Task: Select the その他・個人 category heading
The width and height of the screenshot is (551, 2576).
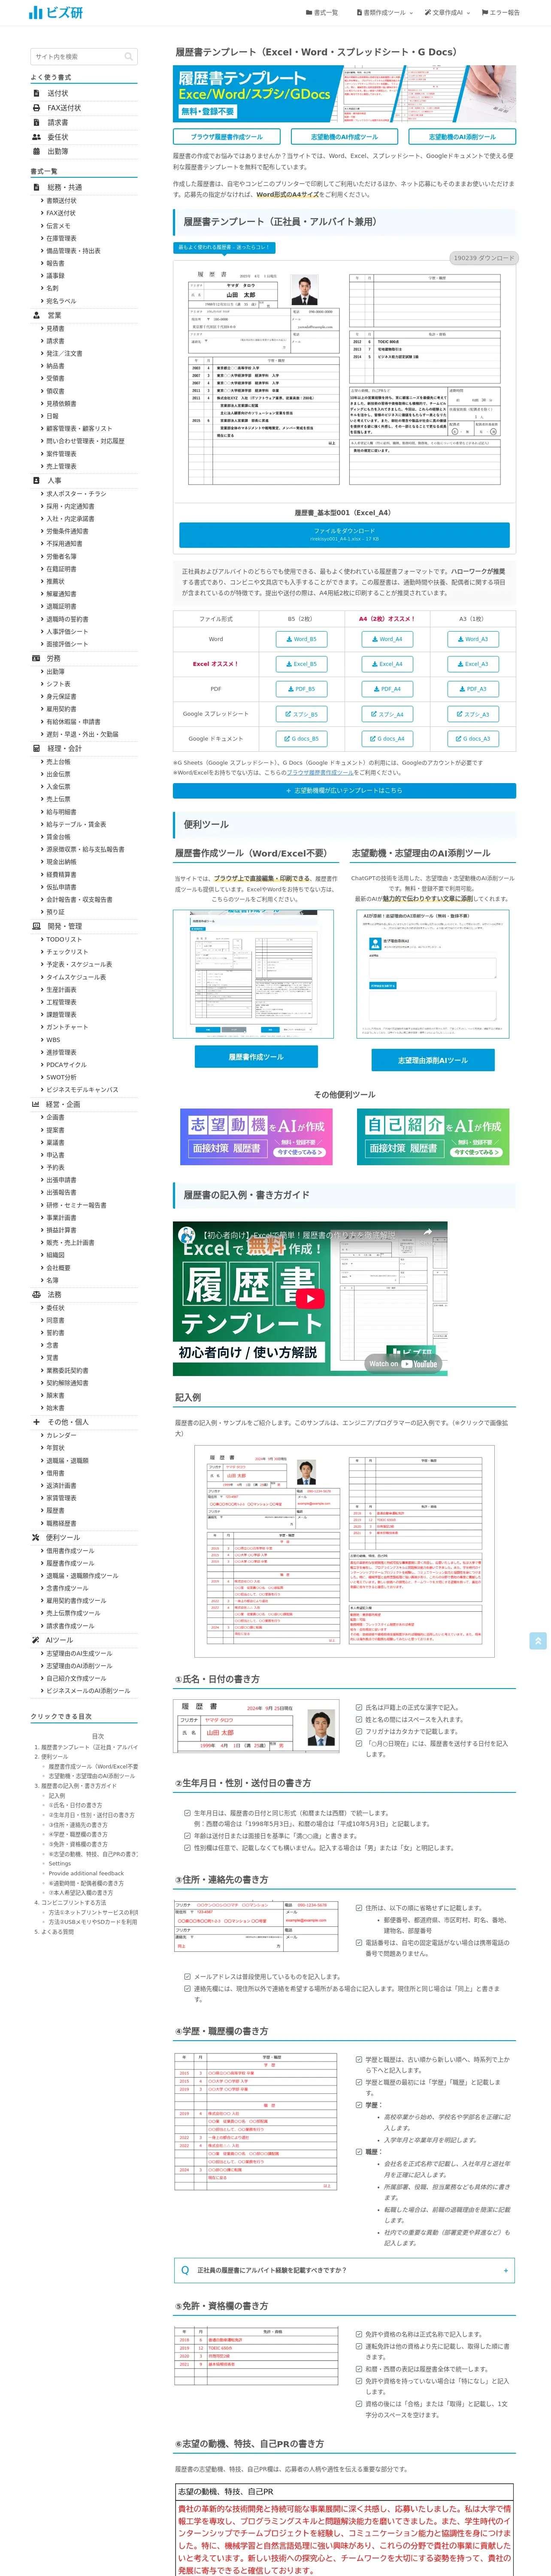Action: tap(68, 1422)
